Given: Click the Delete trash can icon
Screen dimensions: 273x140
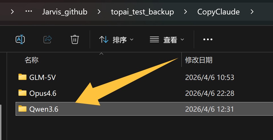Looking at the screenshot, I should pos(75,39).
